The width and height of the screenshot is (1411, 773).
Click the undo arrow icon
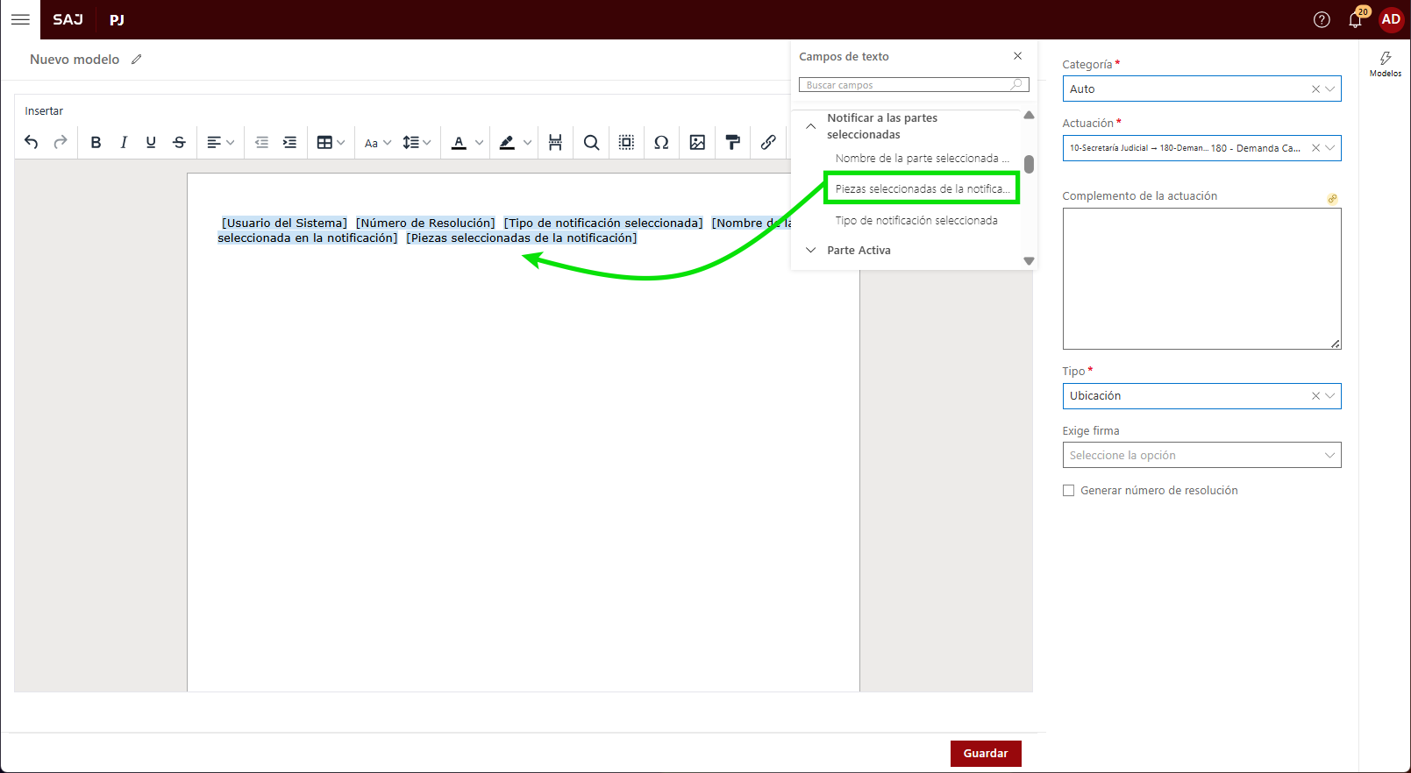coord(32,142)
